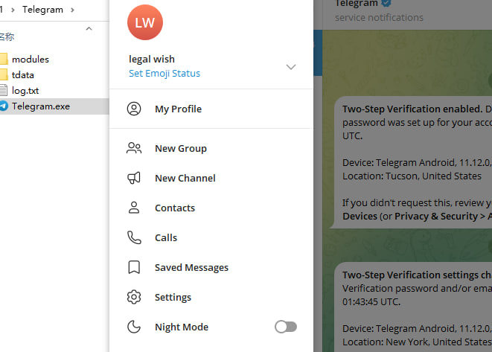
Task: Click the Night Mode moon icon
Action: click(x=134, y=327)
